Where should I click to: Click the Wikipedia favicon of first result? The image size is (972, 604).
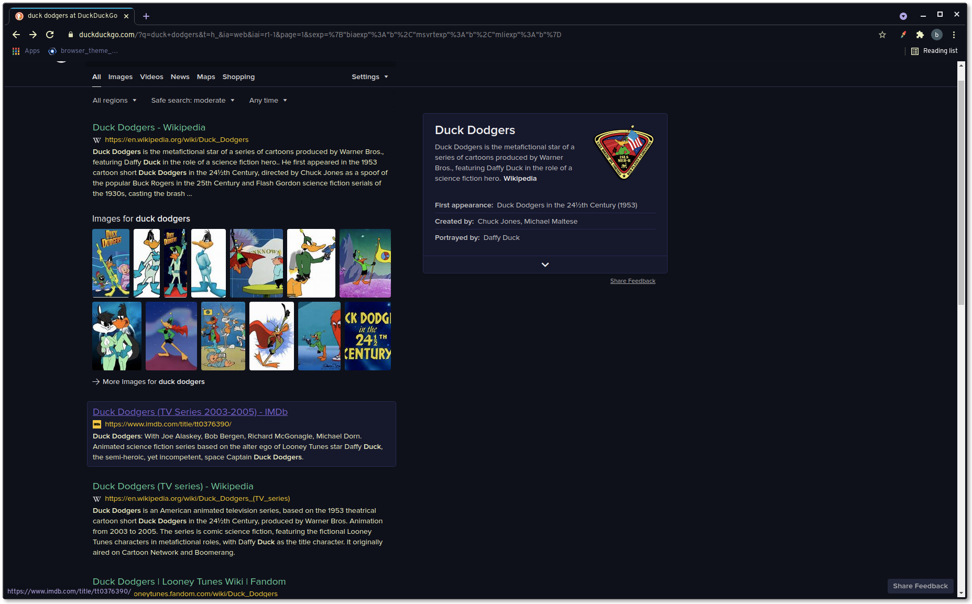pyautogui.click(x=97, y=140)
